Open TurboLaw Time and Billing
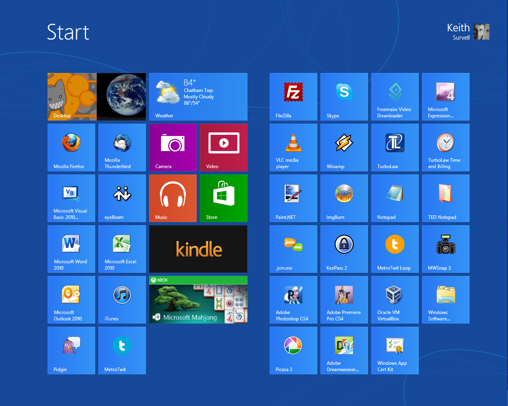 (446, 147)
